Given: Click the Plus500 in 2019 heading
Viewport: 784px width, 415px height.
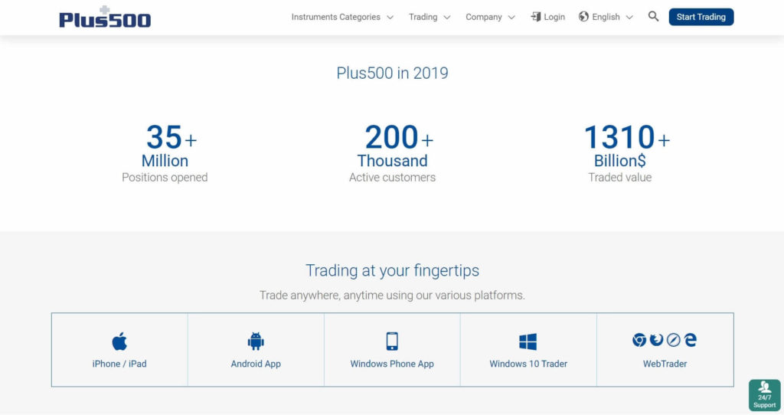Looking at the screenshot, I should [392, 73].
